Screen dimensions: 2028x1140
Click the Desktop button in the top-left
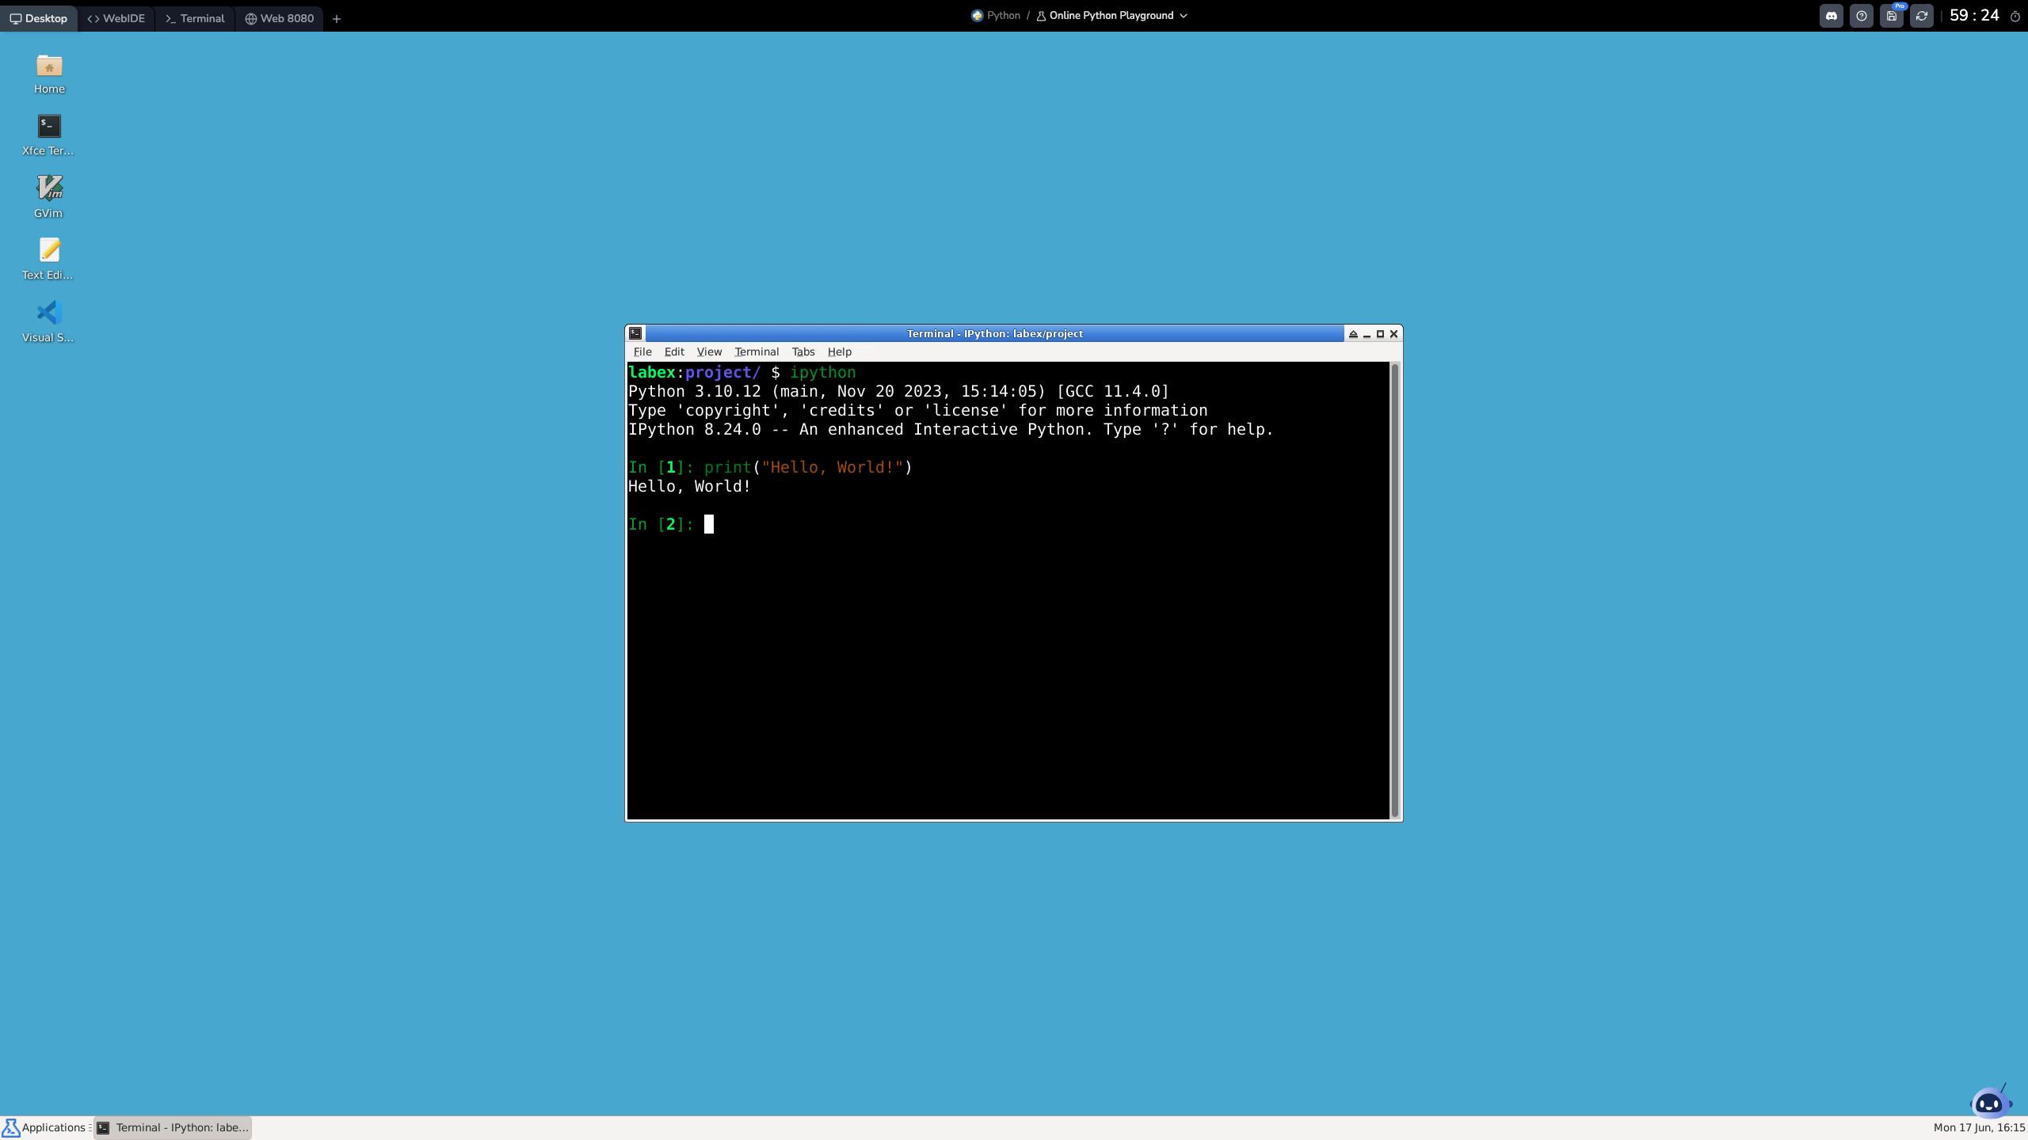[x=40, y=17]
